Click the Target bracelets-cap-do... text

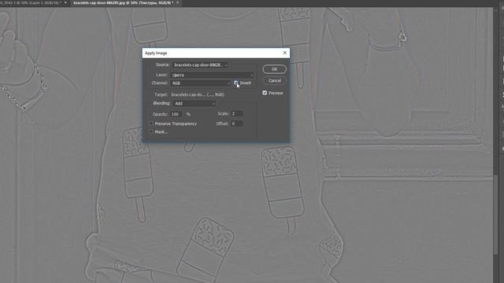click(x=198, y=94)
